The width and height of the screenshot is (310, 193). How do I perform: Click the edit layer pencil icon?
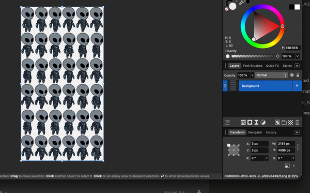[x=227, y=122]
